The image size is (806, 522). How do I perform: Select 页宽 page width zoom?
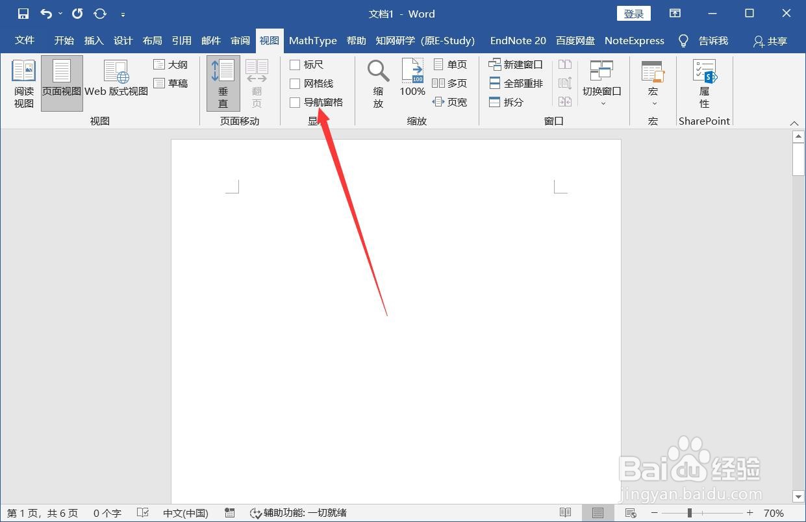(449, 102)
